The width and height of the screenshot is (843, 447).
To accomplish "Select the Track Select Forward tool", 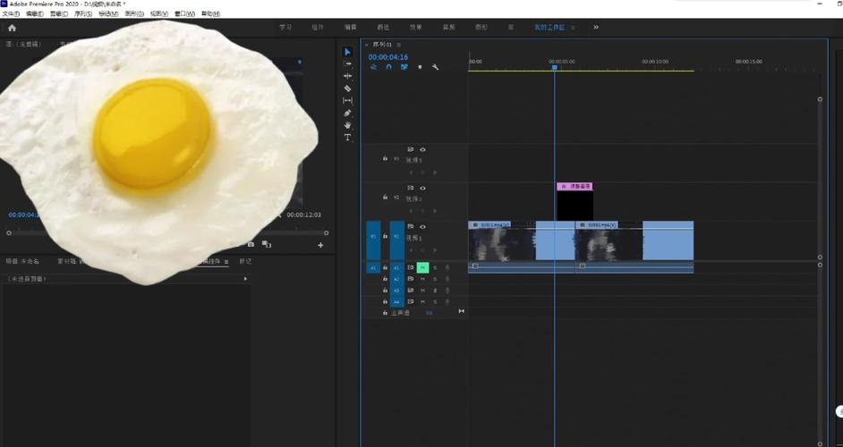I will pyautogui.click(x=347, y=64).
